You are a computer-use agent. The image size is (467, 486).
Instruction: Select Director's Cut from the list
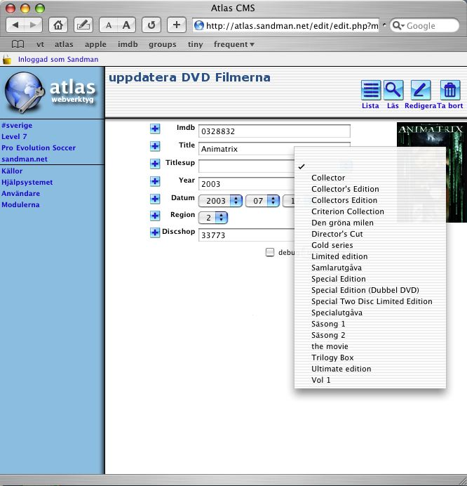tap(337, 234)
